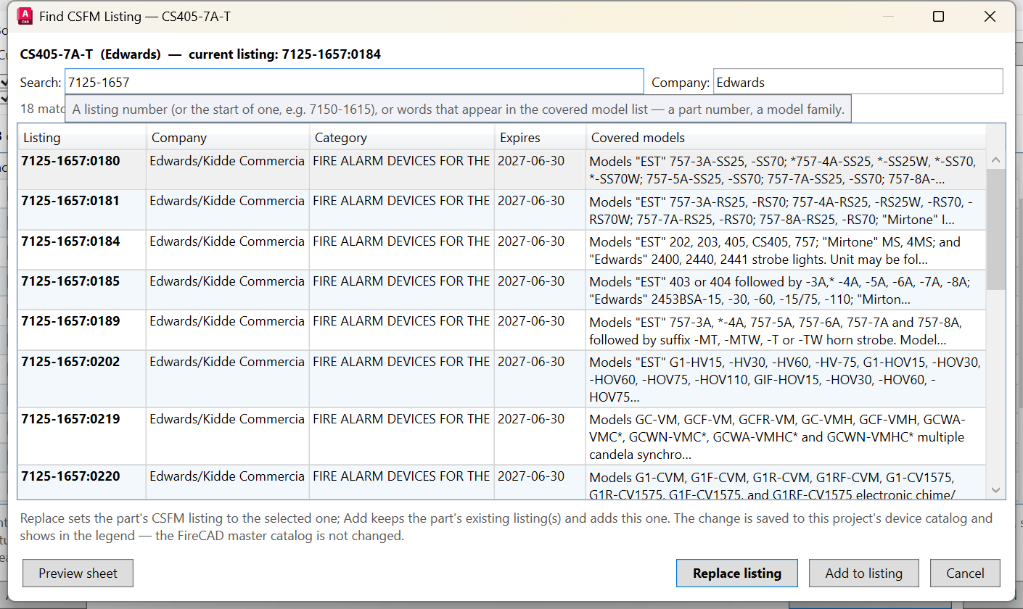1023x609 pixels.
Task: Click the 2027-06-30 expiry in 7125-1657:0180 row
Action: [x=531, y=161]
